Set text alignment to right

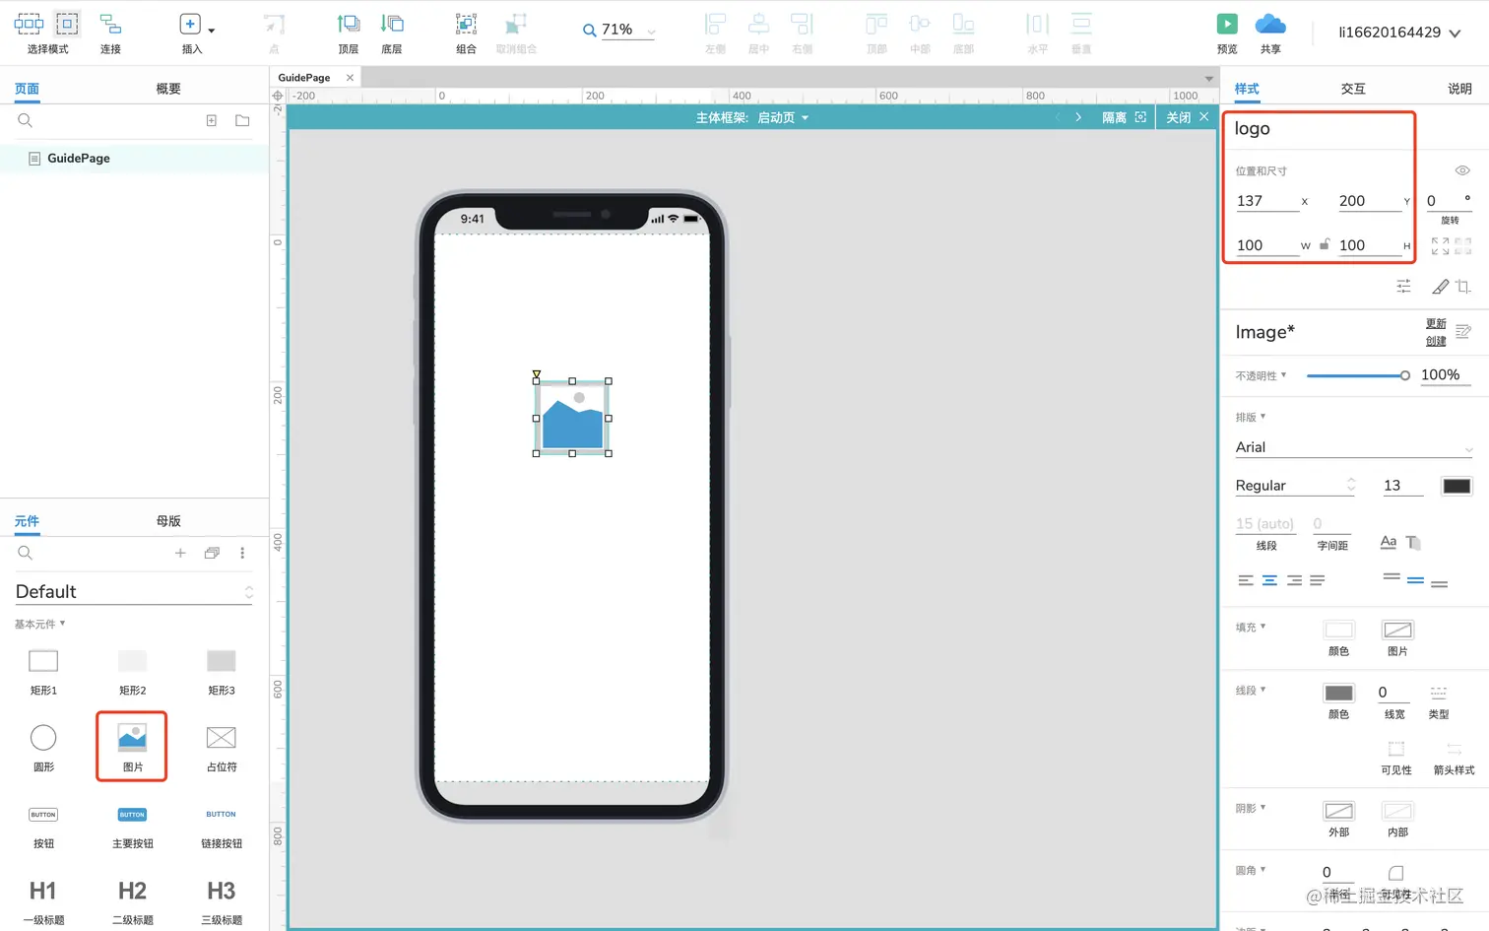tap(1294, 580)
